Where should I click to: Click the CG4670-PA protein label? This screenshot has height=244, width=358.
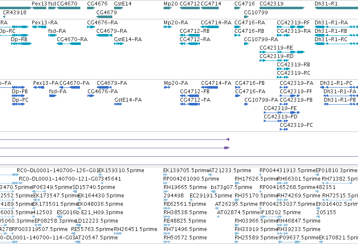pos(74,83)
